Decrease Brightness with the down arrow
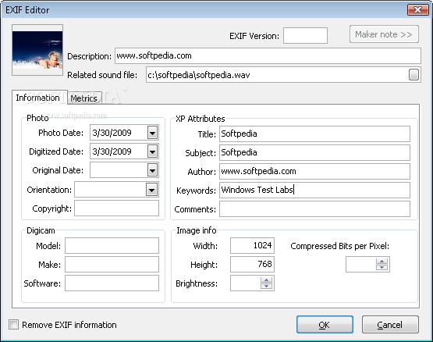 click(267, 286)
